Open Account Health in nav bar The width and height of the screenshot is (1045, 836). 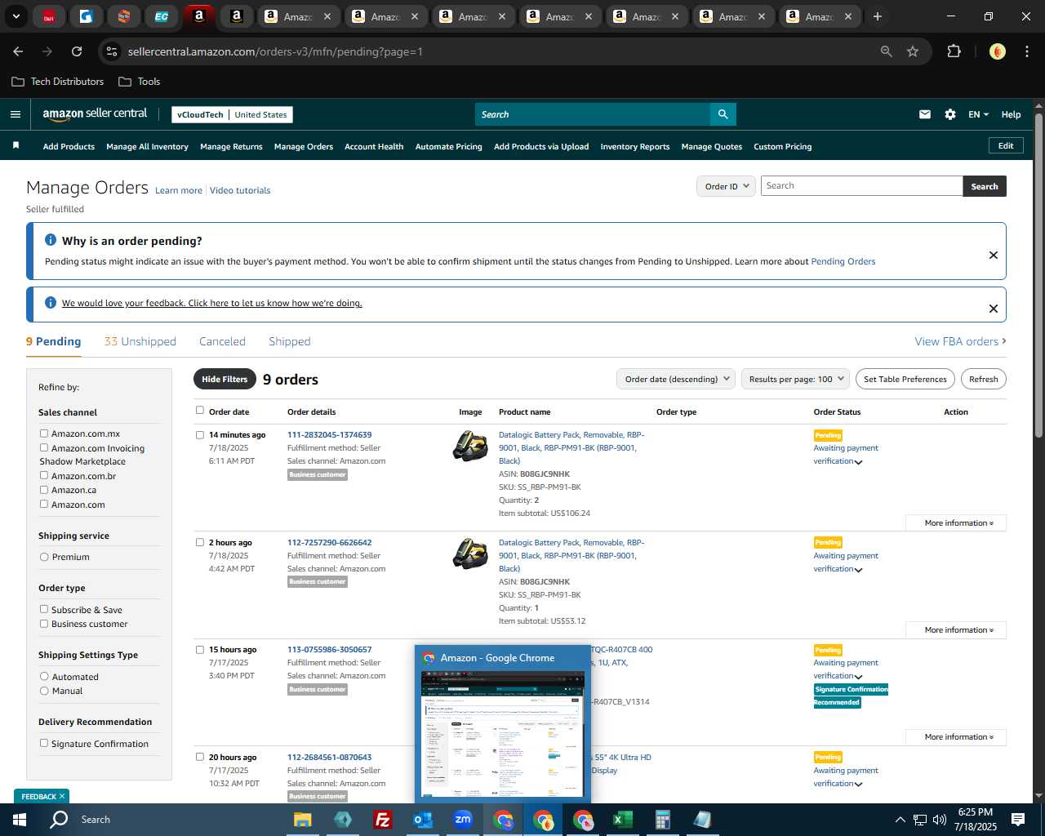pos(374,147)
